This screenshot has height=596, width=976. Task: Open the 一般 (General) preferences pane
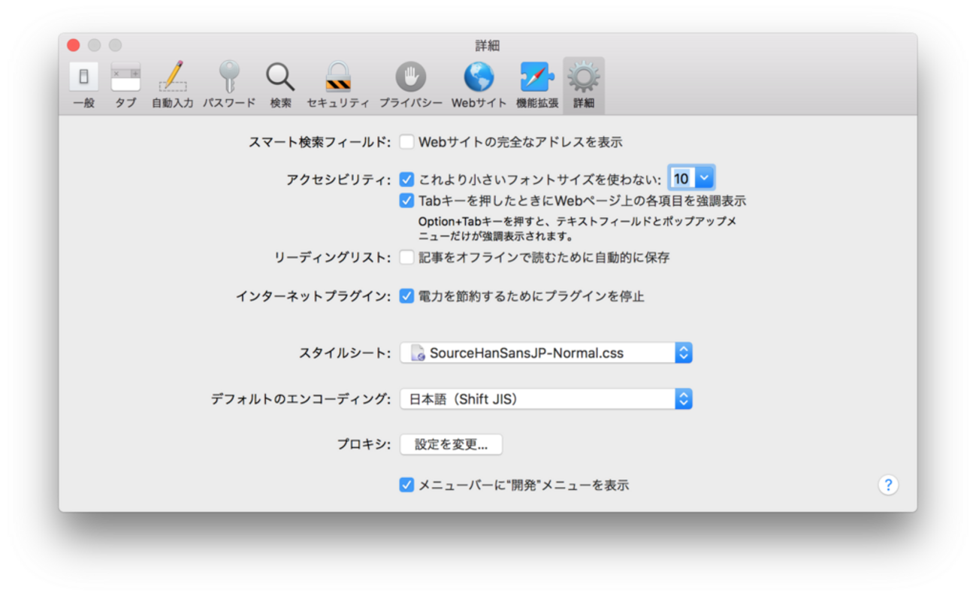click(83, 86)
